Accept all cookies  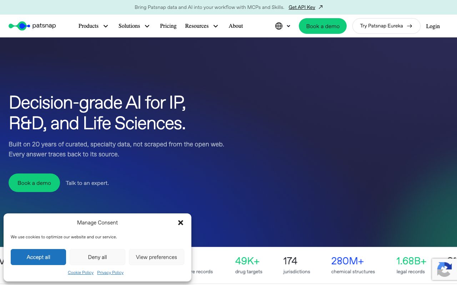(38, 257)
